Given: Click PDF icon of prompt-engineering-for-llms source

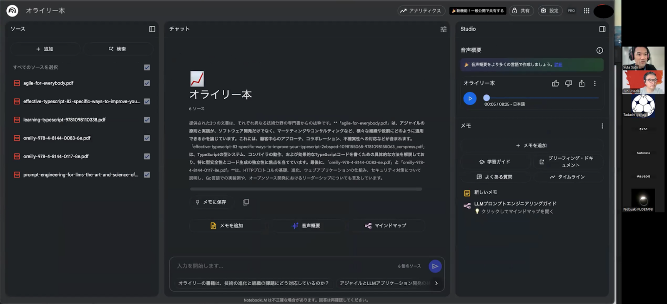Looking at the screenshot, I should click(x=17, y=175).
